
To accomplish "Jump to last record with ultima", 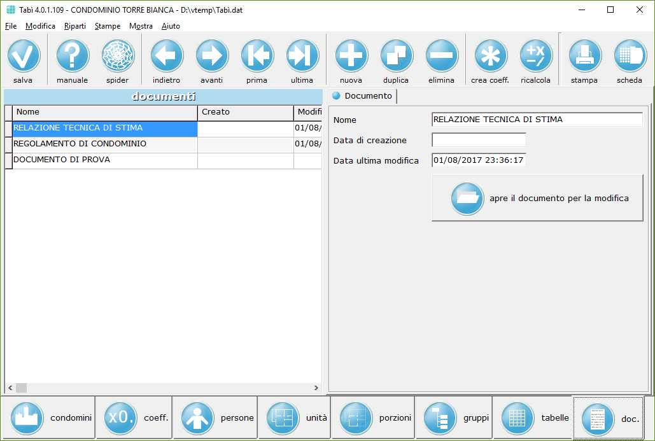I will point(302,56).
